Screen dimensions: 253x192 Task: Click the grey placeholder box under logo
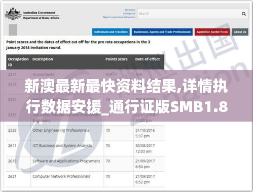[13, 30]
